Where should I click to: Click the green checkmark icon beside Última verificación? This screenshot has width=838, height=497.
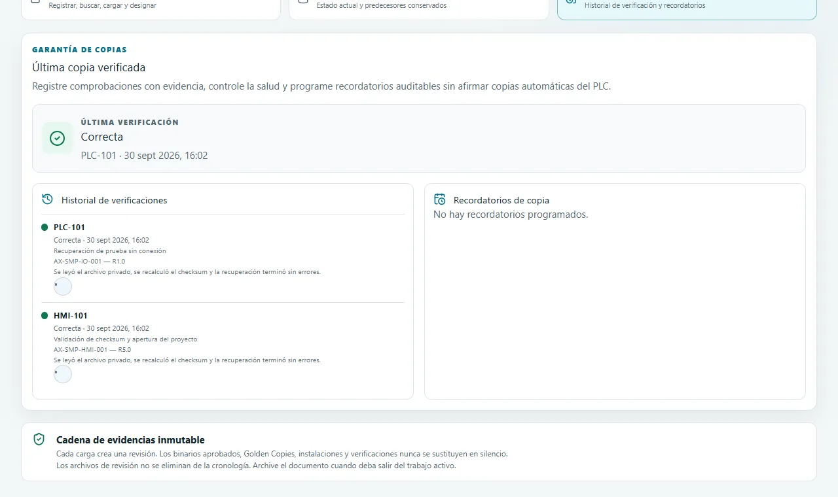(x=58, y=138)
